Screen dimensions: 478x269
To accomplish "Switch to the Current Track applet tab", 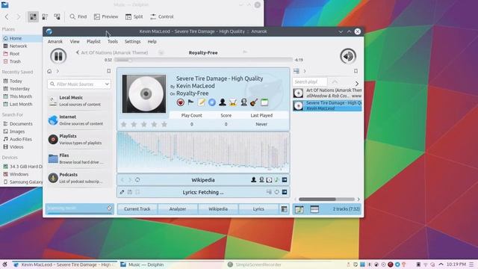I will [x=137, y=209].
